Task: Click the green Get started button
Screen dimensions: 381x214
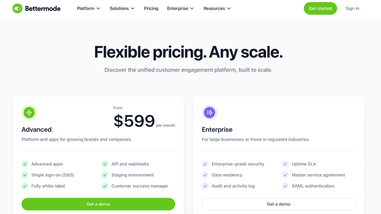Action: 320,9
